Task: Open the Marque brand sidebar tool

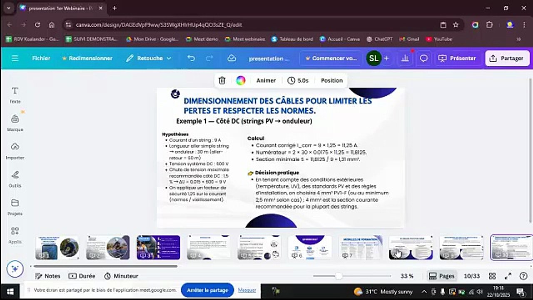Action: (15, 123)
